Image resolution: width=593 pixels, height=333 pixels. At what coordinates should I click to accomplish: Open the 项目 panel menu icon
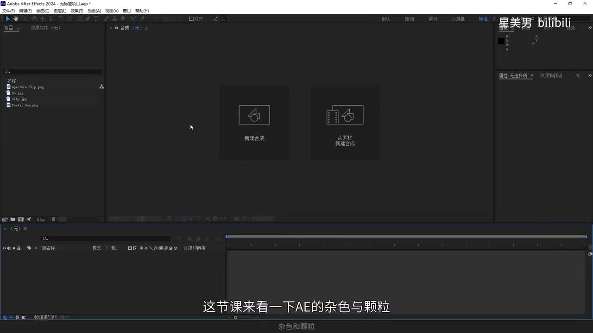(x=18, y=28)
